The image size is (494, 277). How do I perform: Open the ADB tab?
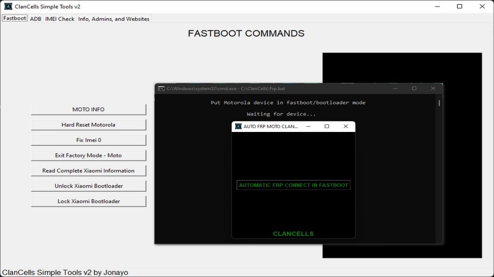[36, 19]
